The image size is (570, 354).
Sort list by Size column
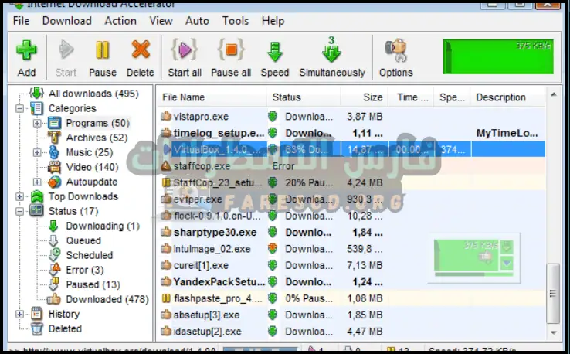(373, 97)
